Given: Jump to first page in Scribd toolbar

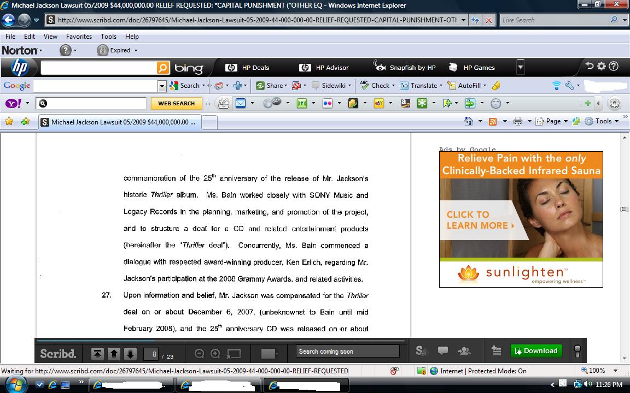Looking at the screenshot, I should (x=97, y=354).
